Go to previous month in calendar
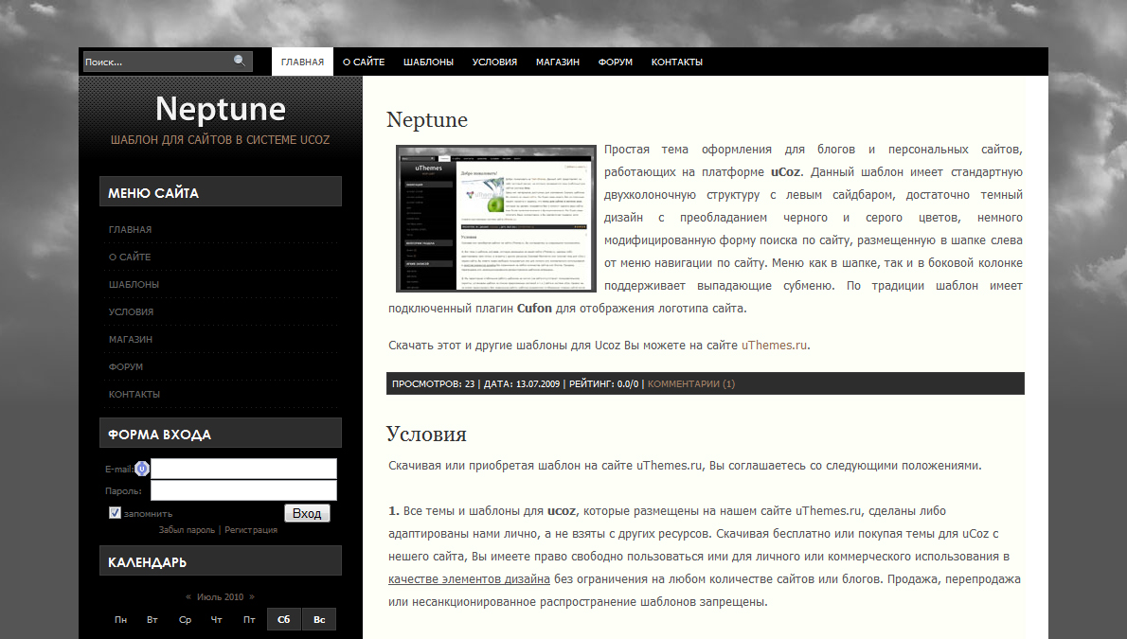The image size is (1127, 639). [188, 596]
